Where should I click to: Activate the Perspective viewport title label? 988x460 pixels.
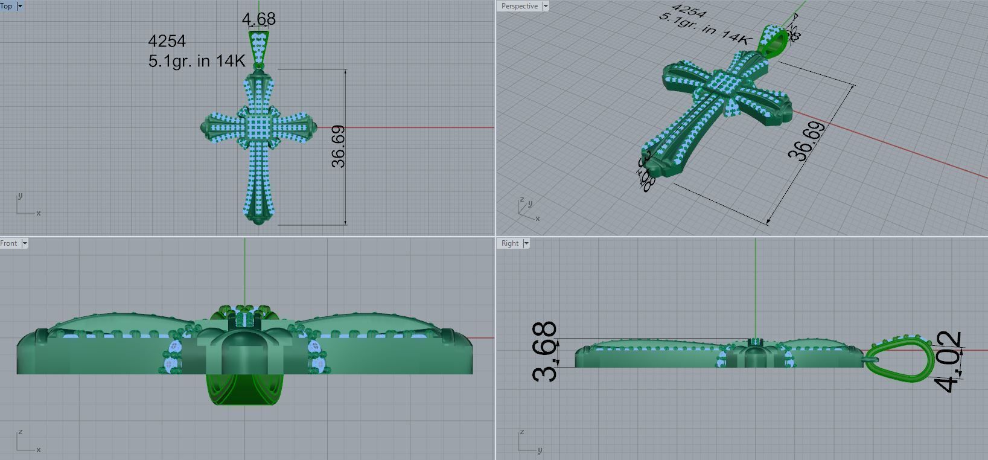[x=520, y=6]
